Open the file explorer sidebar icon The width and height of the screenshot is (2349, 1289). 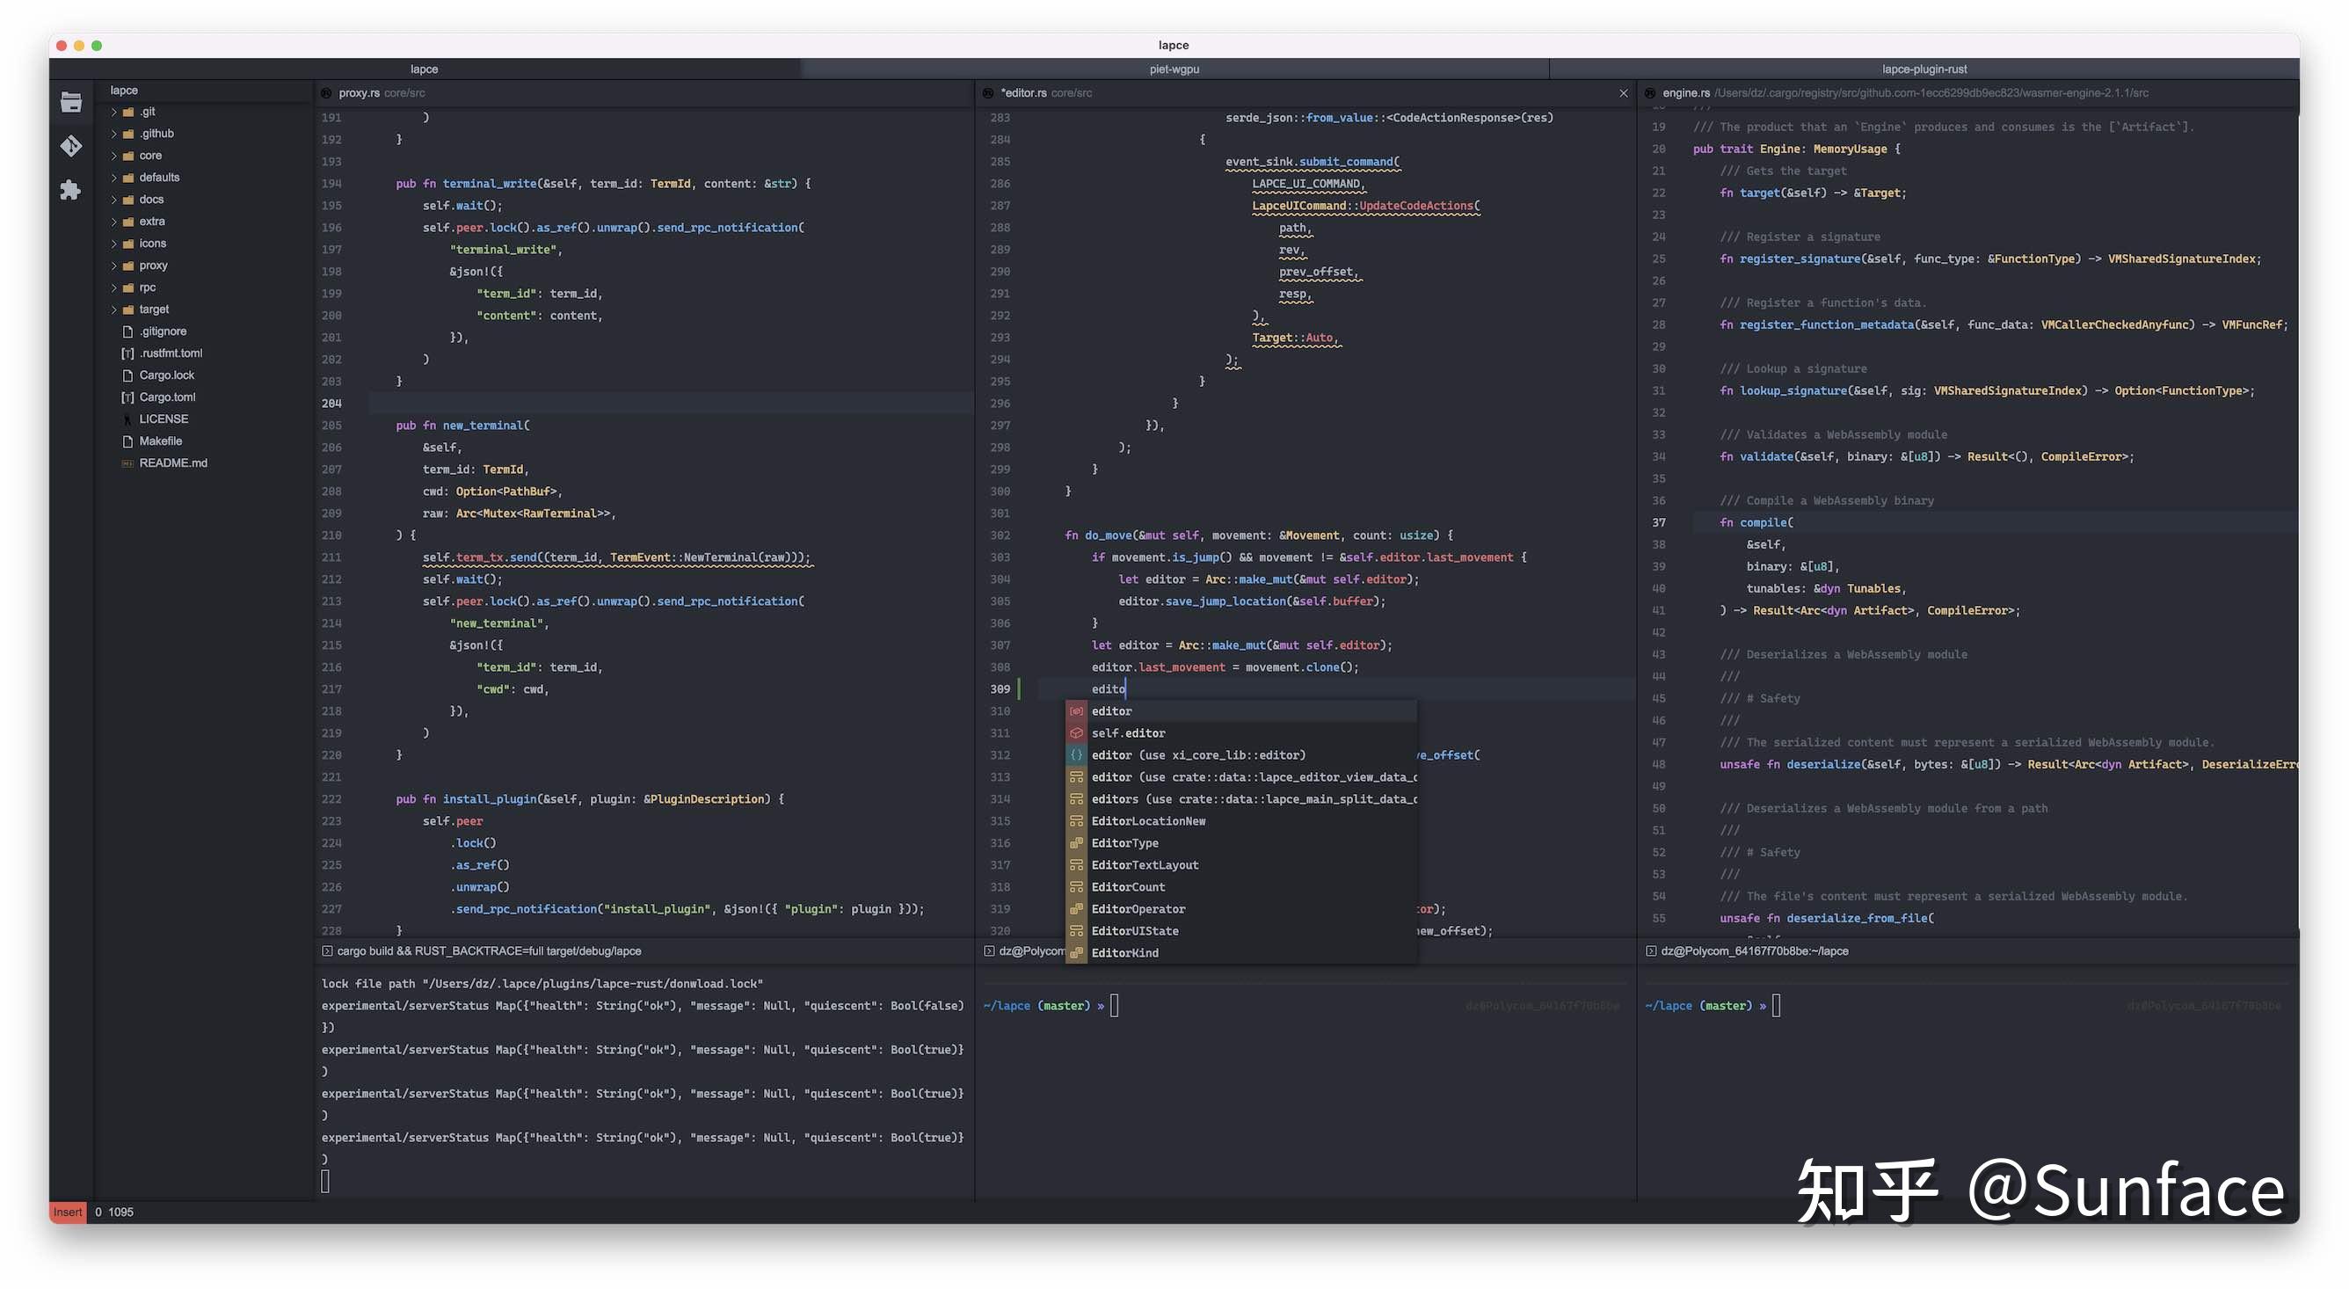point(70,102)
